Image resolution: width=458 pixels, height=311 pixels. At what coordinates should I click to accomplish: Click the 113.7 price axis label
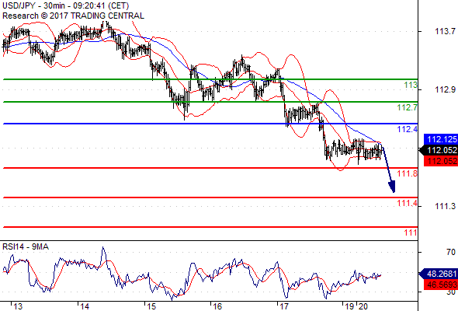tap(445, 31)
